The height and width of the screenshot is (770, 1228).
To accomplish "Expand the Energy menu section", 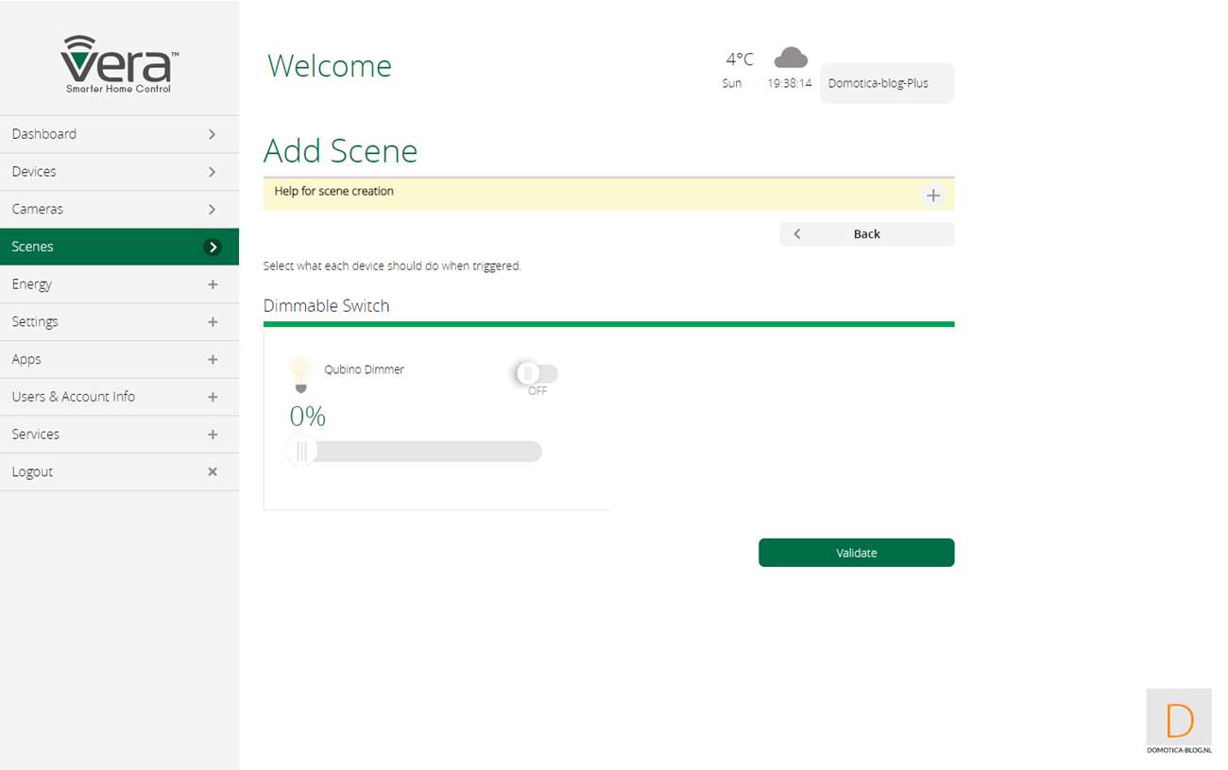I will coord(213,284).
